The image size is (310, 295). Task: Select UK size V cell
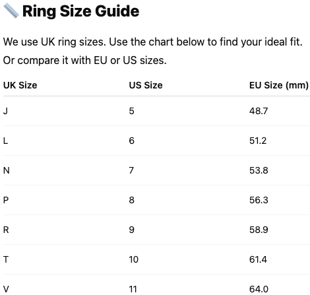click(x=6, y=289)
